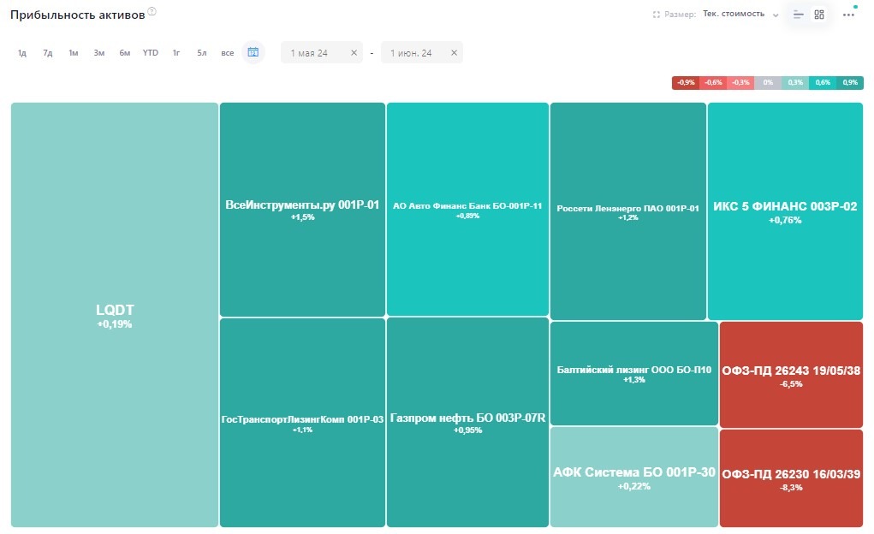Open the ОФЗ-ПД 26230 16/03/39 tile
Screen dimensions: 874x534
792,478
